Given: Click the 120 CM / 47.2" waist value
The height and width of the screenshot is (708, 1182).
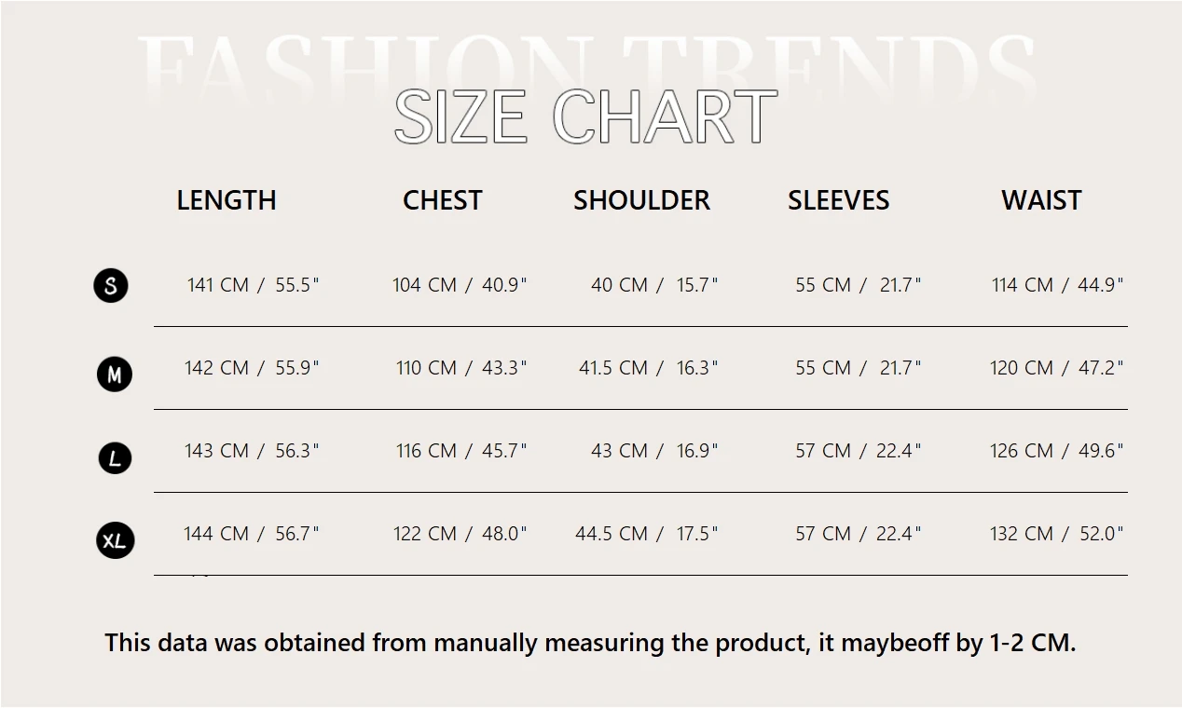Looking at the screenshot, I should pyautogui.click(x=1056, y=368).
